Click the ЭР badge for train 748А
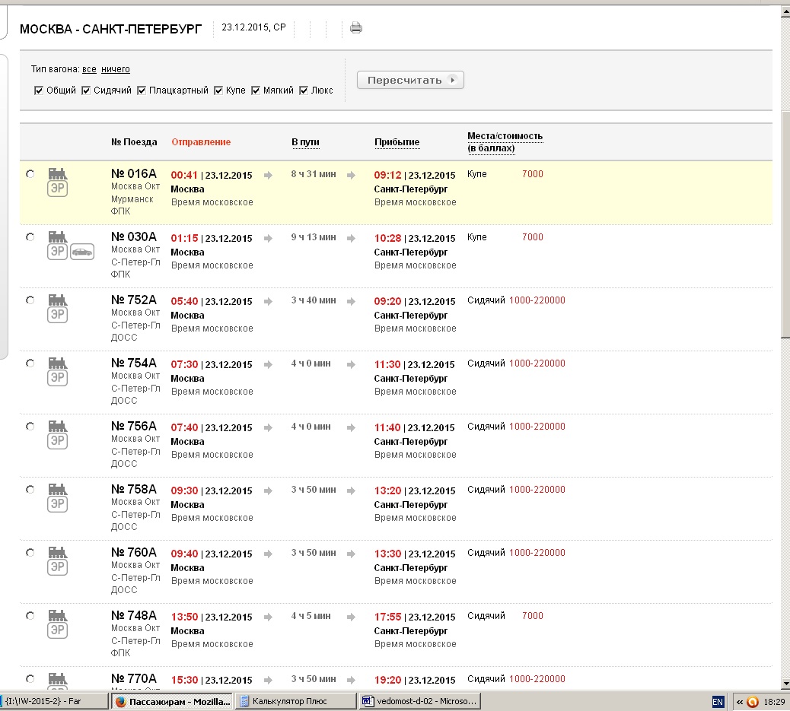Viewport: 790px width, 711px height. [x=57, y=630]
